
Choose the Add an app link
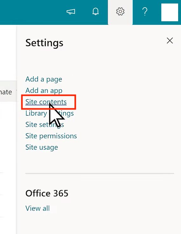click(44, 90)
